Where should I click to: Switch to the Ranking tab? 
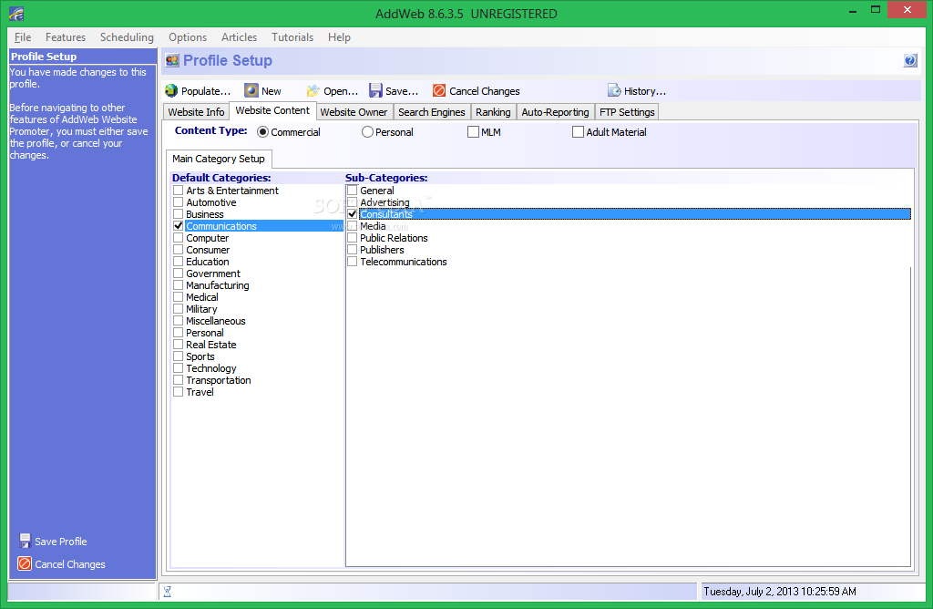point(493,112)
